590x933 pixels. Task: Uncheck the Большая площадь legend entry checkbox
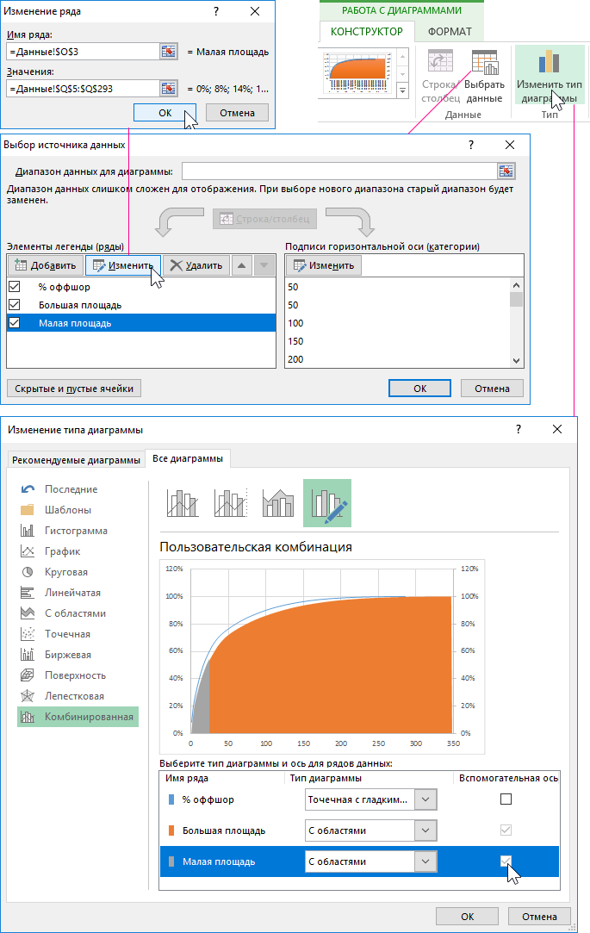tap(14, 305)
